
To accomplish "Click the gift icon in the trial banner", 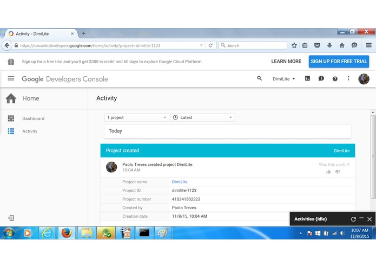I will (x=11, y=62).
